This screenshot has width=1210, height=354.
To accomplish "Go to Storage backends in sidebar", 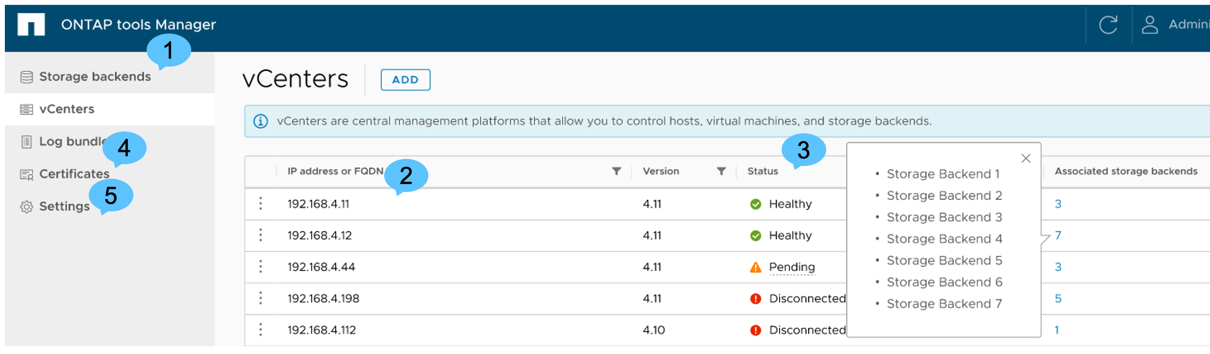I will [95, 76].
